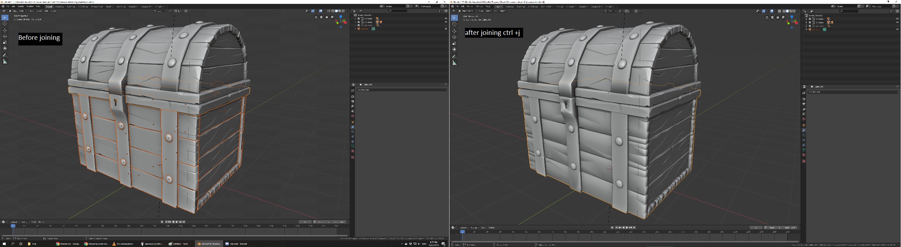The width and height of the screenshot is (901, 247).
Task: Switch to the Modeling workspace tab in left window
Action: 59,6
